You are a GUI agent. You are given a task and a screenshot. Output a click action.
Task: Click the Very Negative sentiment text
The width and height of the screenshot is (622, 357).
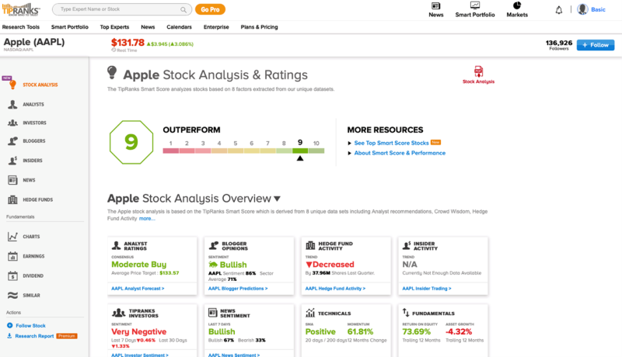click(x=139, y=331)
